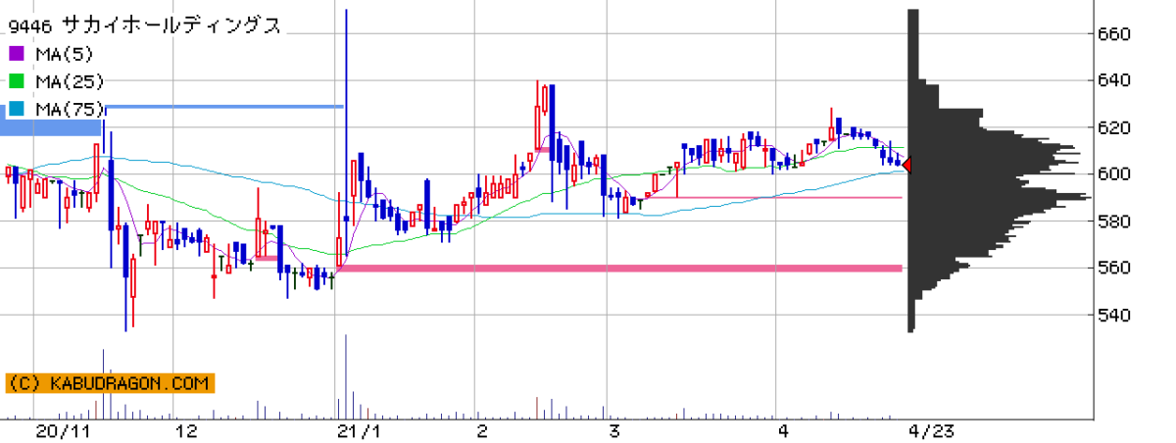Click the 640 price axis label
Image resolution: width=1176 pixels, height=443 pixels.
[1116, 80]
